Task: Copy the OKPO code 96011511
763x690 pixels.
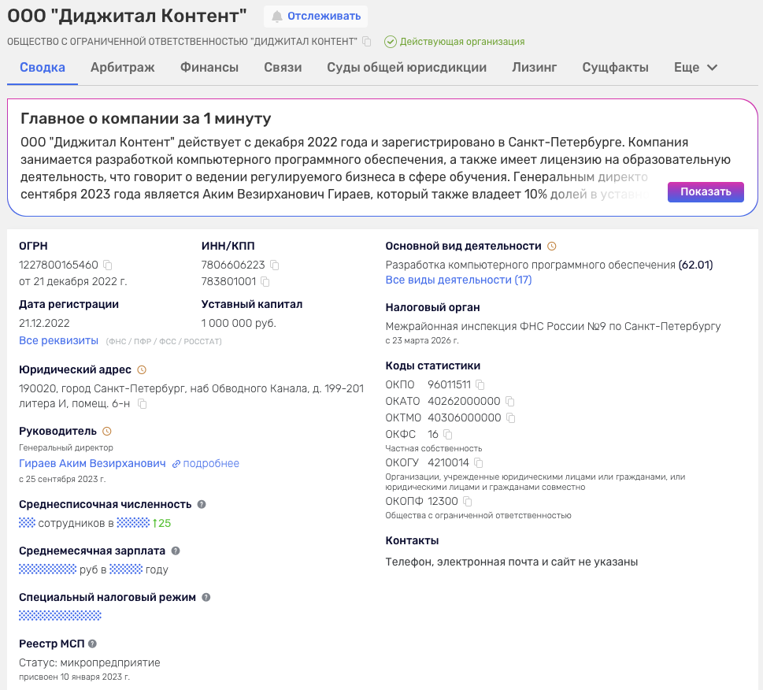Action: click(x=480, y=384)
